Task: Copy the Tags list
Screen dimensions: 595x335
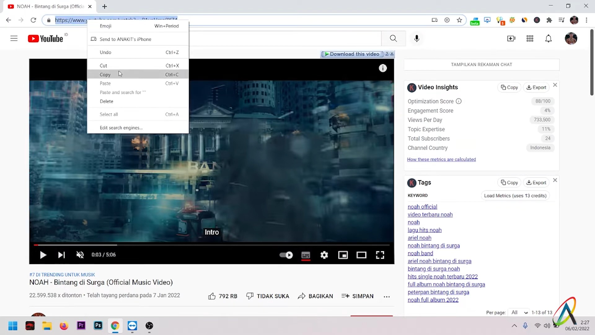Action: click(509, 183)
